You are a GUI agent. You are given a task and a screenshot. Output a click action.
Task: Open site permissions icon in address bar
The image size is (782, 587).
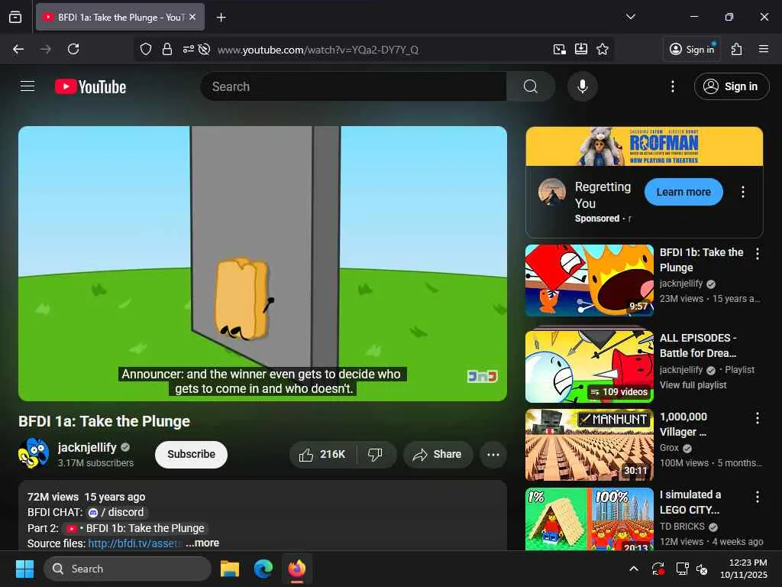188,49
